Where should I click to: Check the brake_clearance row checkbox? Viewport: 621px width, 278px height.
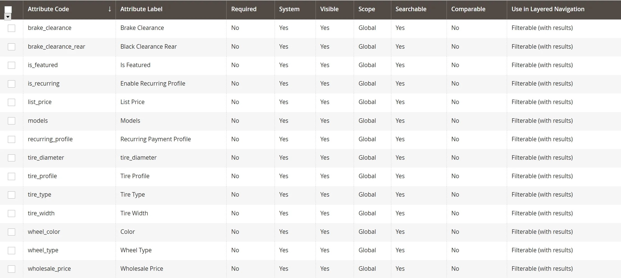[x=12, y=28]
